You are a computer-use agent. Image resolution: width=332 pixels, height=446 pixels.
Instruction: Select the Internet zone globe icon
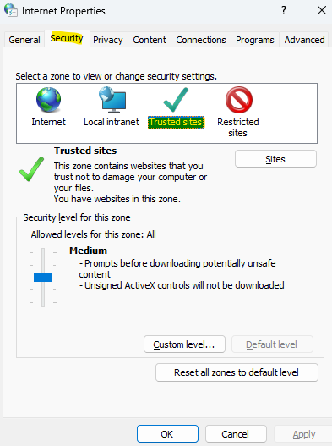(48, 100)
